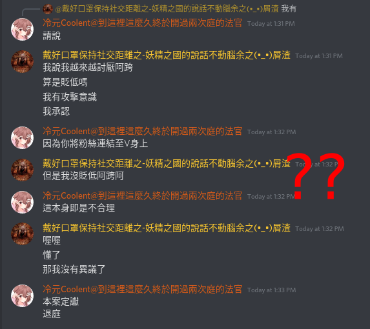
Task: Click the message text 我有攻擊意識
Action: pos(70,97)
